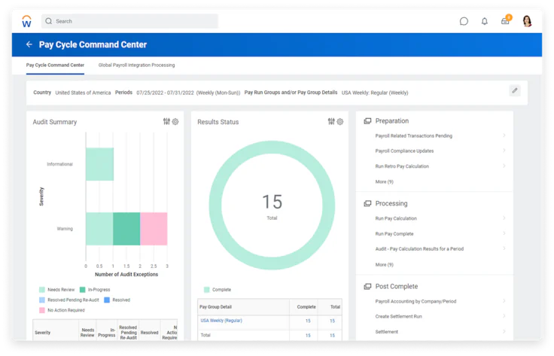This screenshot has width=554, height=356.
Task: Open the user profile avatar
Action: click(x=527, y=21)
